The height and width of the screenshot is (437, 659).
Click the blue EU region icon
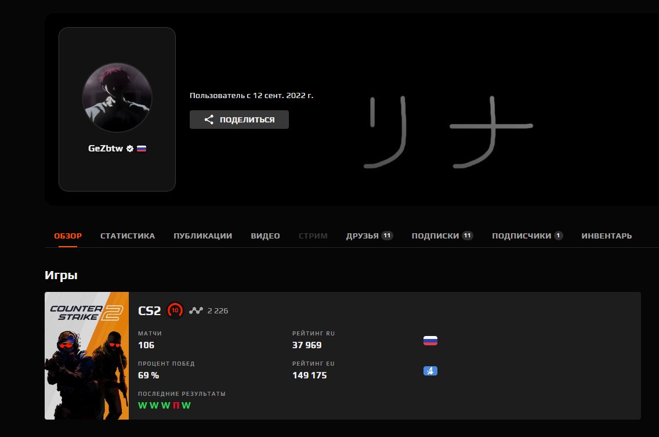430,371
